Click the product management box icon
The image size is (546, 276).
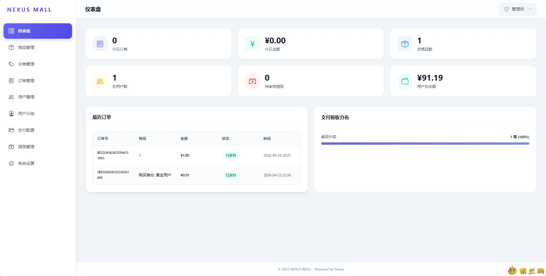[11, 47]
